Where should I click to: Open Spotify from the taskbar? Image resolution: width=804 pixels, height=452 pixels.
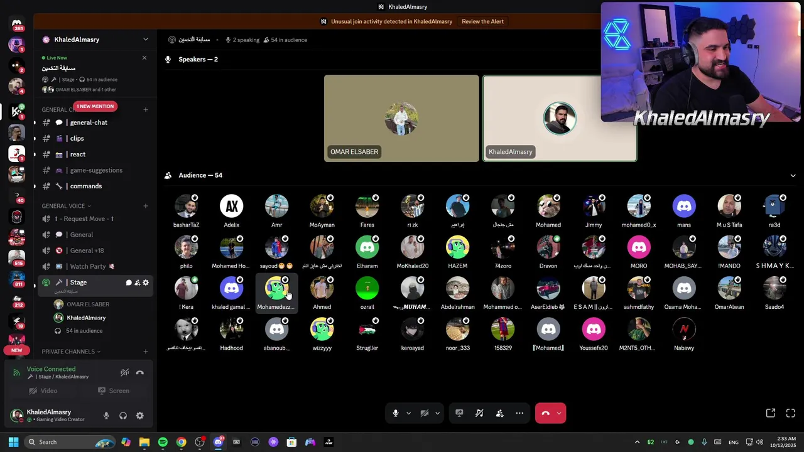pos(163,442)
